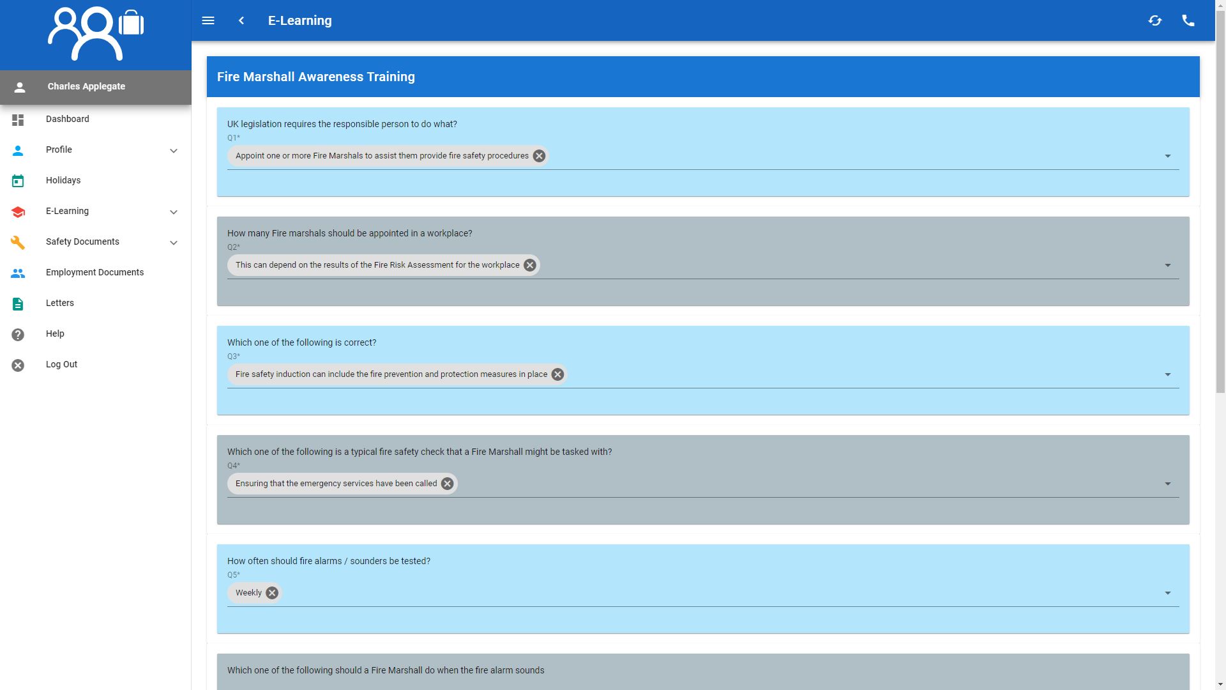
Task: Select Safety Documents in the sidebar
Action: point(96,241)
